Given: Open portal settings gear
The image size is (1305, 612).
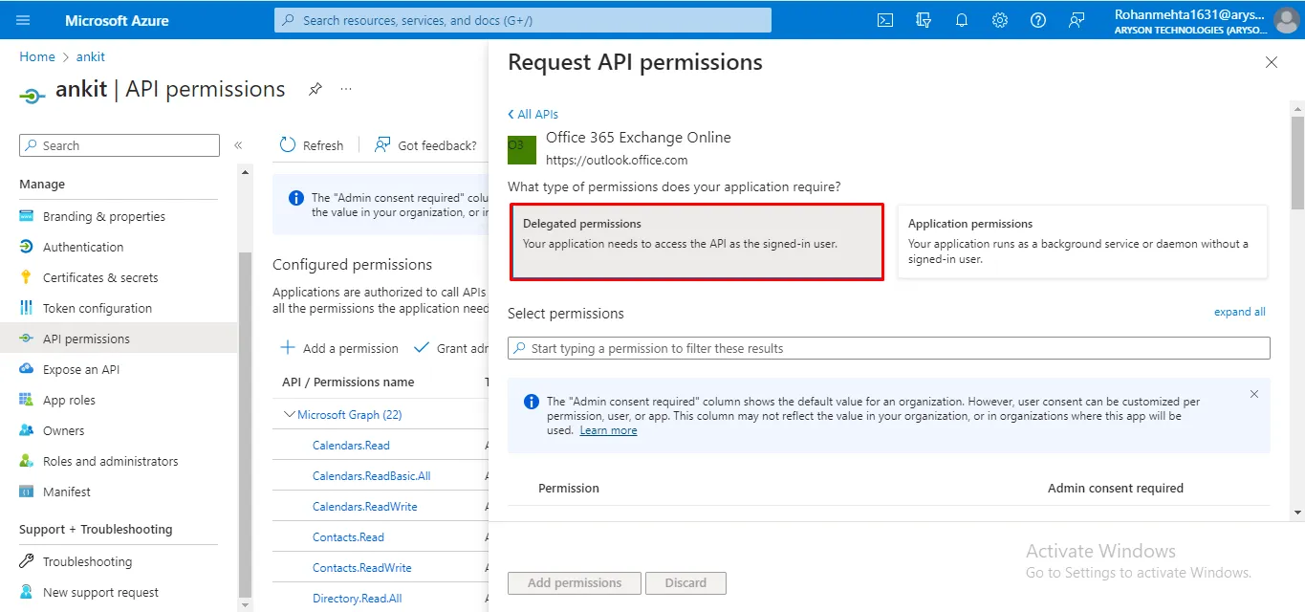Looking at the screenshot, I should tap(1000, 20).
